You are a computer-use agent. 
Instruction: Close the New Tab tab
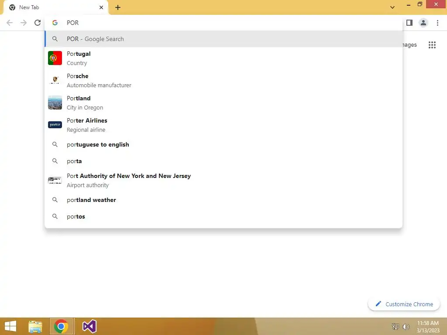coord(101,7)
